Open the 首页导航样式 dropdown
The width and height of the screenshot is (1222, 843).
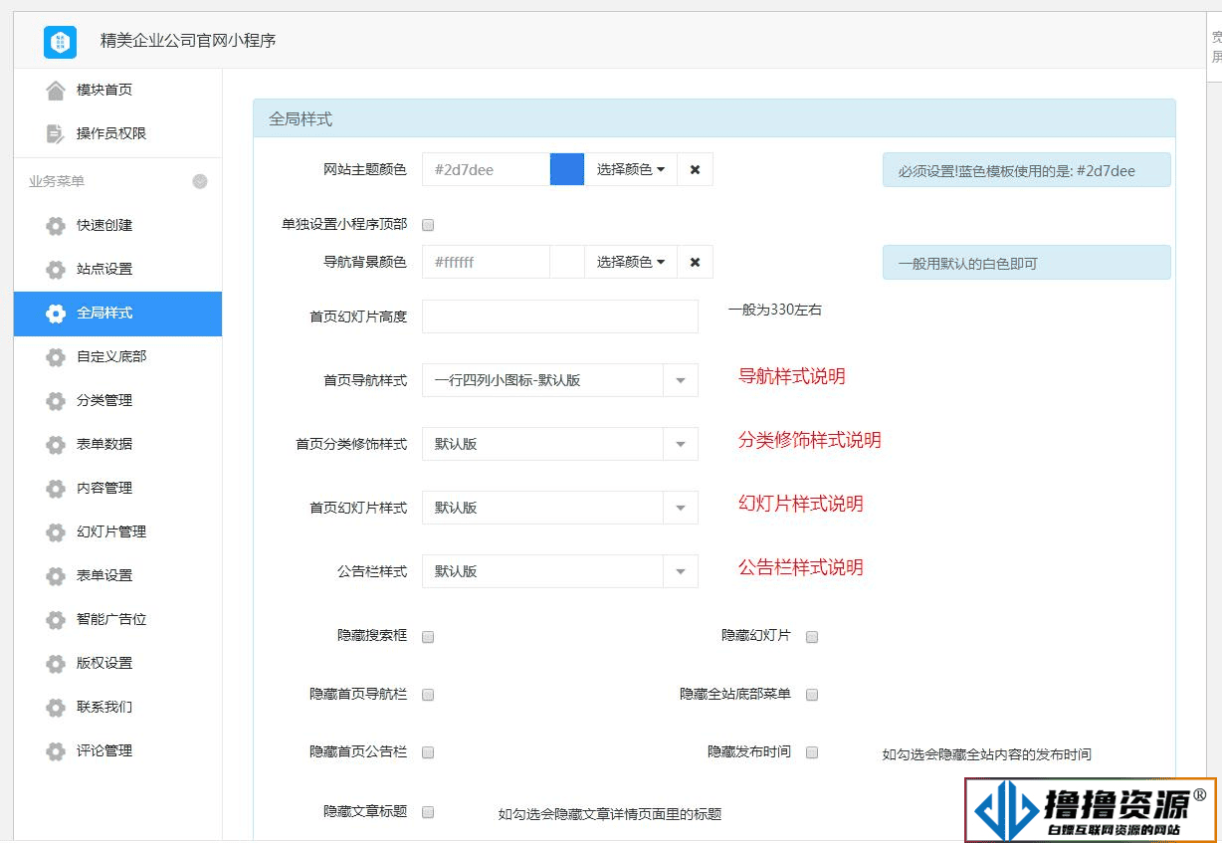[560, 380]
